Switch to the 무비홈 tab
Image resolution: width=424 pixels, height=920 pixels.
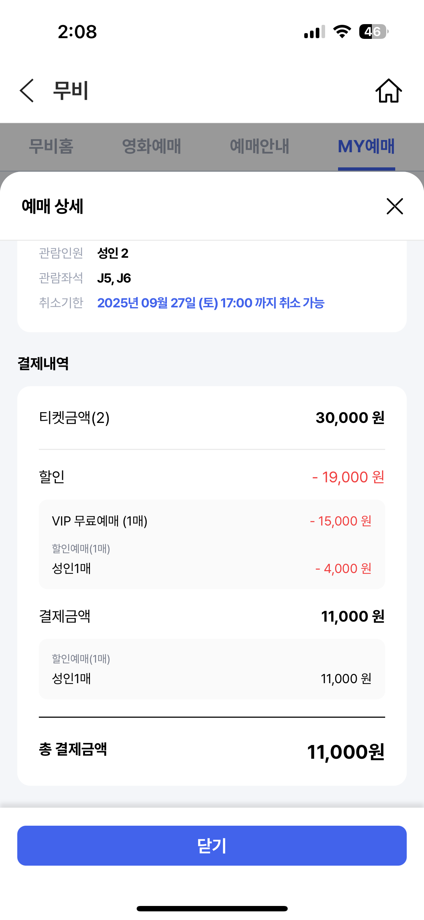click(x=51, y=146)
